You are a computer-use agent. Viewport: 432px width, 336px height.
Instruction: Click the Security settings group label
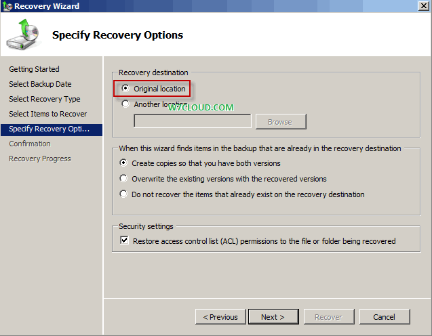146,226
